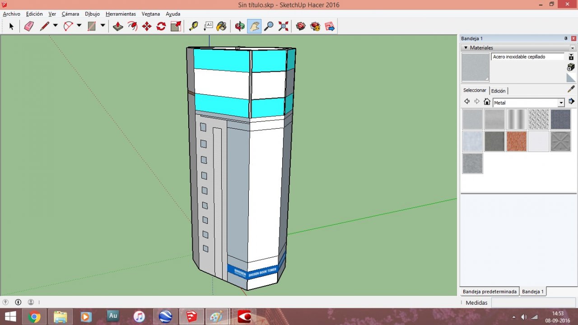
Task: Go to materials home library
Action: (487, 102)
